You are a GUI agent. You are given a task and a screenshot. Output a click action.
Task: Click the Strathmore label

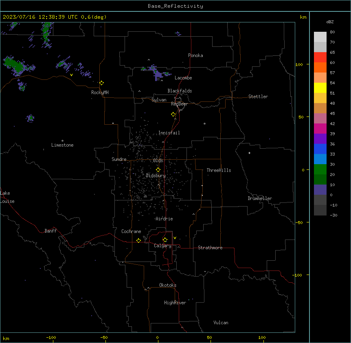210,248
